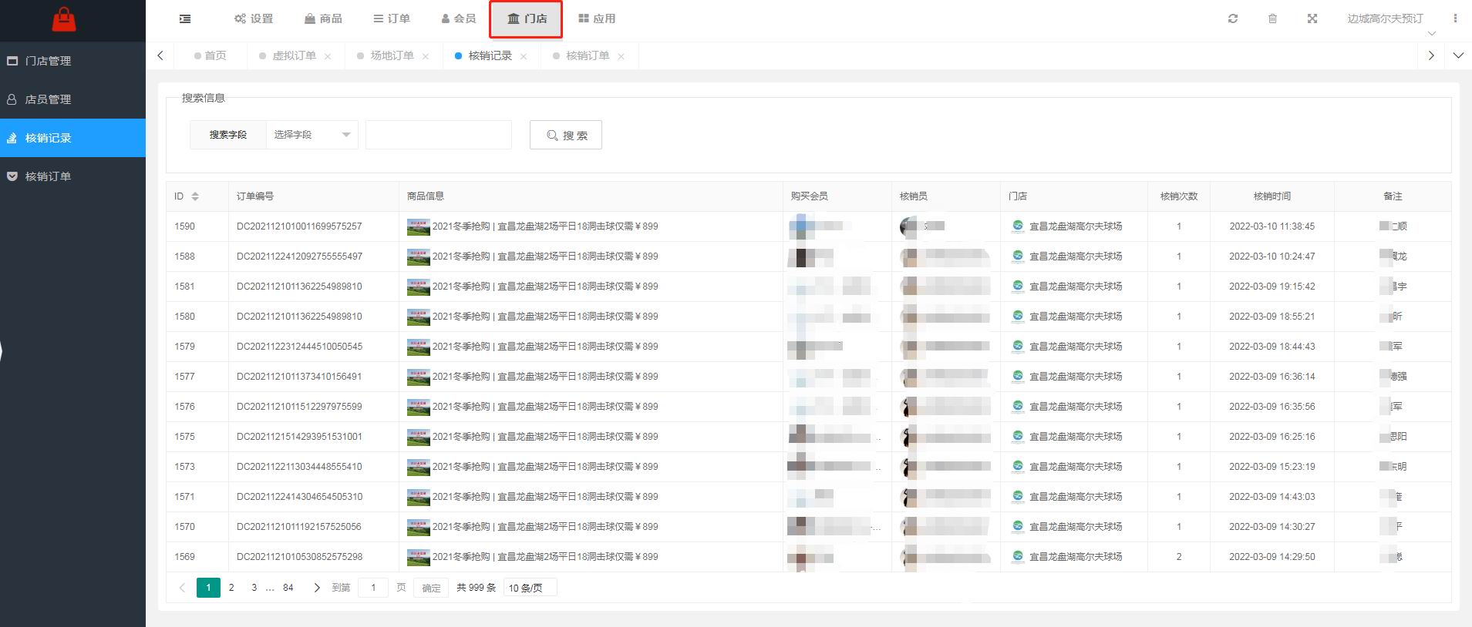
Task: Expand tab list with the down chevron
Action: click(x=1458, y=55)
